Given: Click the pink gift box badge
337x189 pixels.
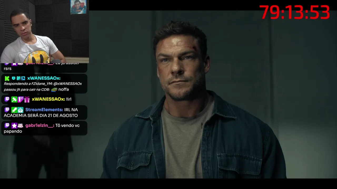Looking at the screenshot, I should [27, 99].
